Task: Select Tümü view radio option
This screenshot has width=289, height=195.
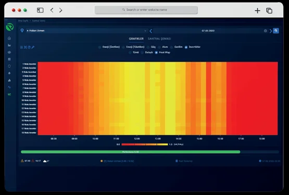Action: click(x=130, y=53)
